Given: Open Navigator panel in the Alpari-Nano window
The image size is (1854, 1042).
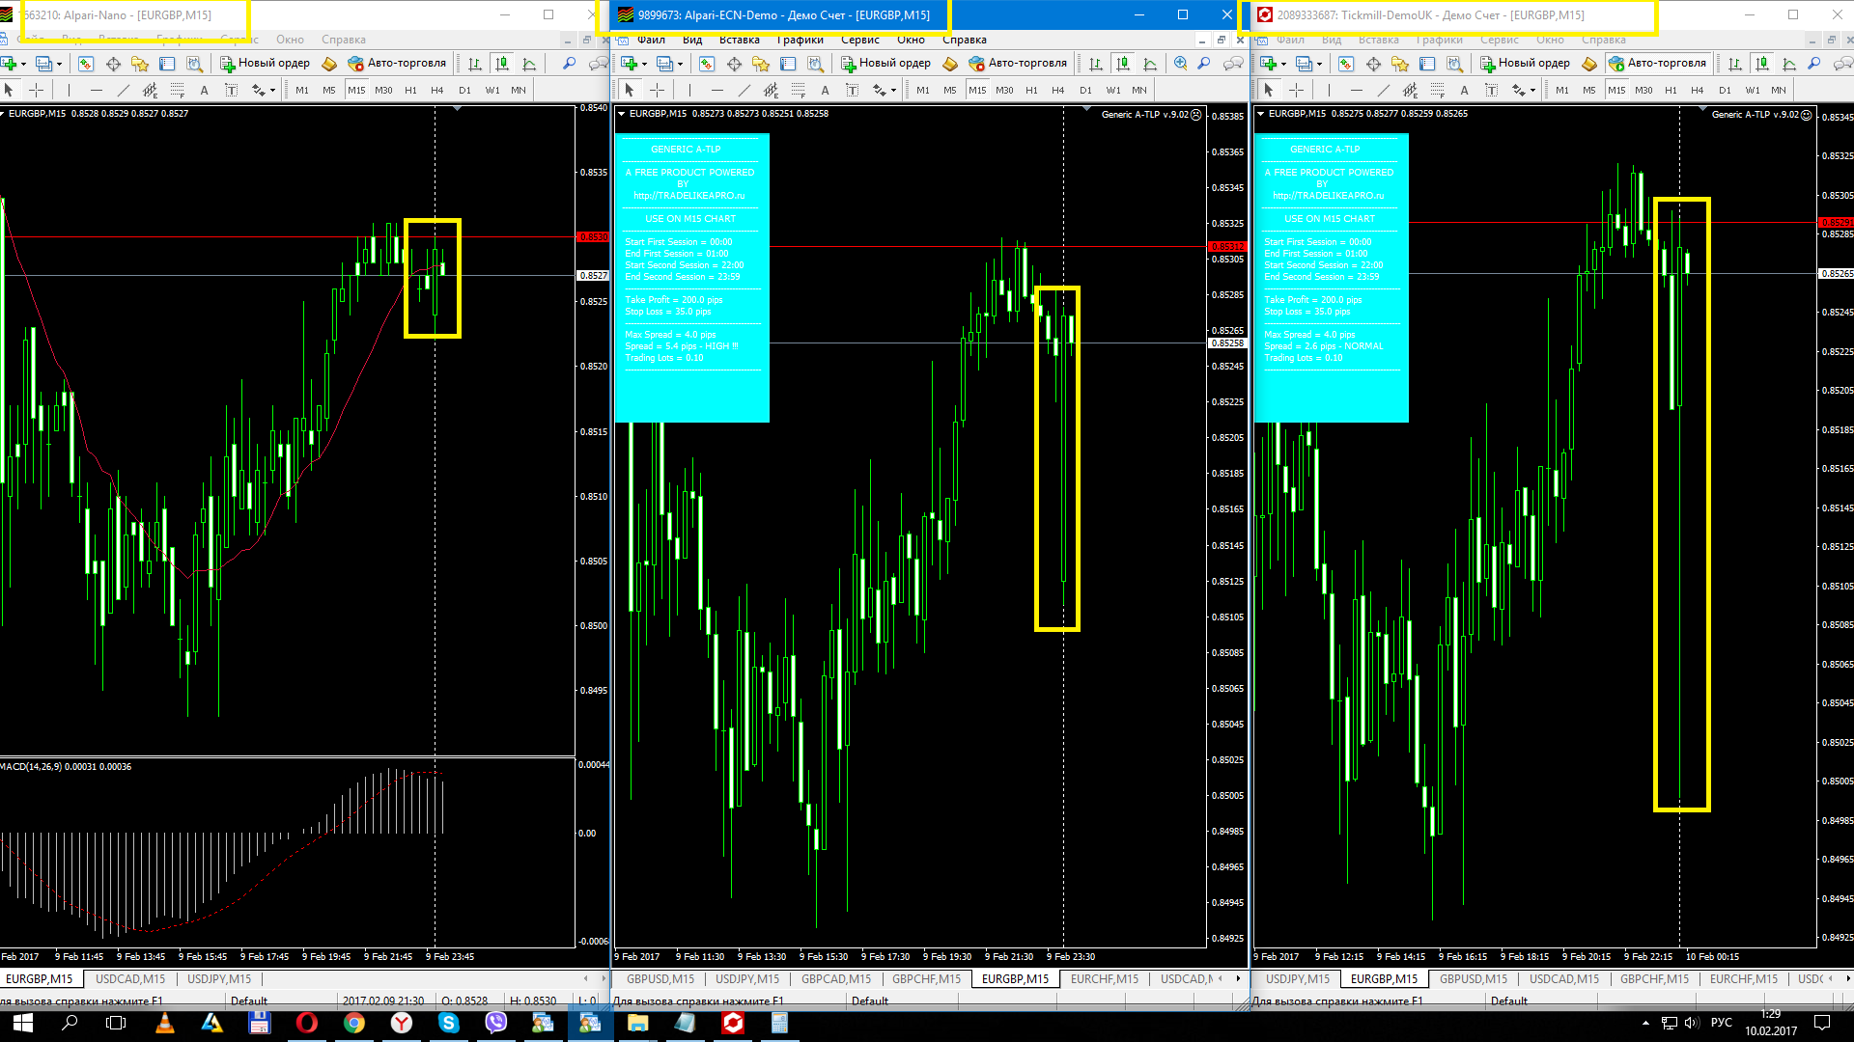Looking at the screenshot, I should (140, 64).
